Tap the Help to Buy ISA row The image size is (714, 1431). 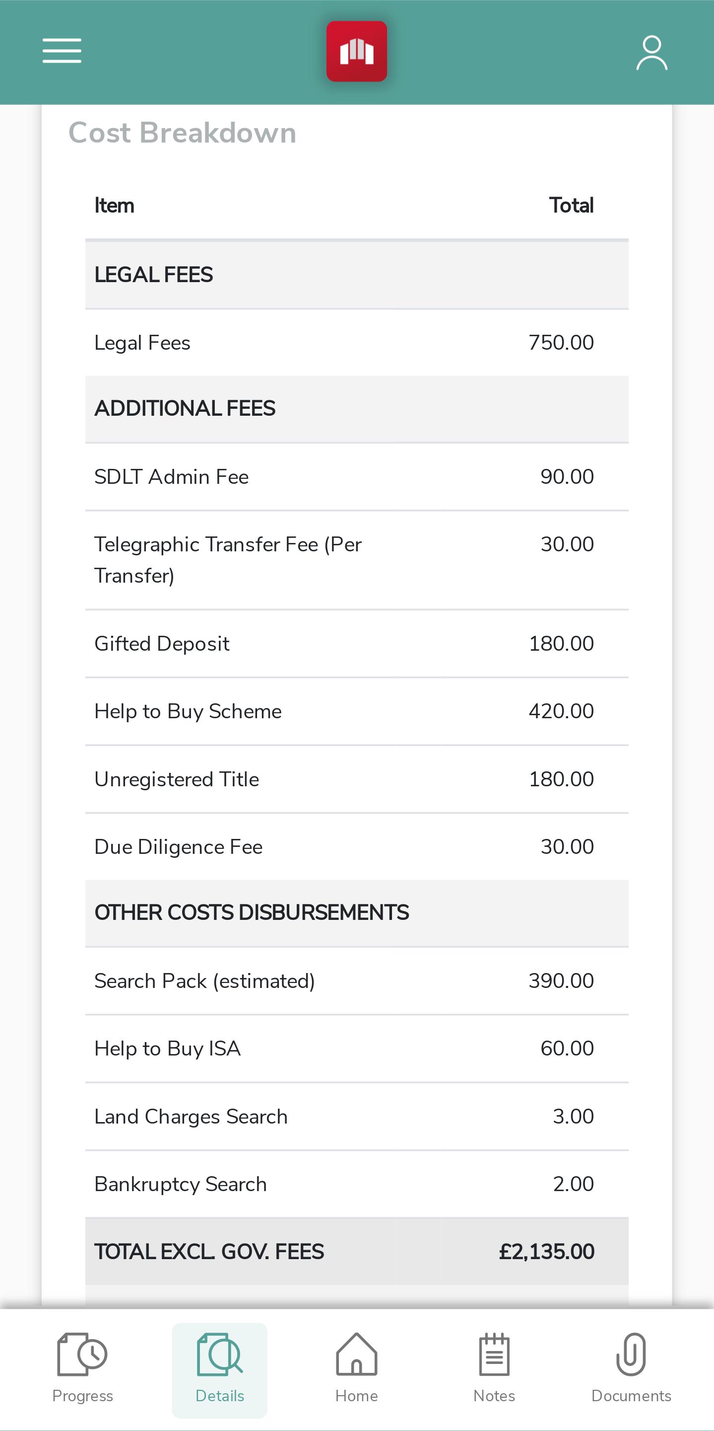pyautogui.click(x=357, y=1049)
